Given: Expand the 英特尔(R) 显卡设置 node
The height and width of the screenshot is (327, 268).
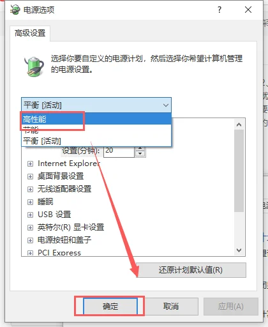Looking at the screenshot, I should pyautogui.click(x=30, y=227).
